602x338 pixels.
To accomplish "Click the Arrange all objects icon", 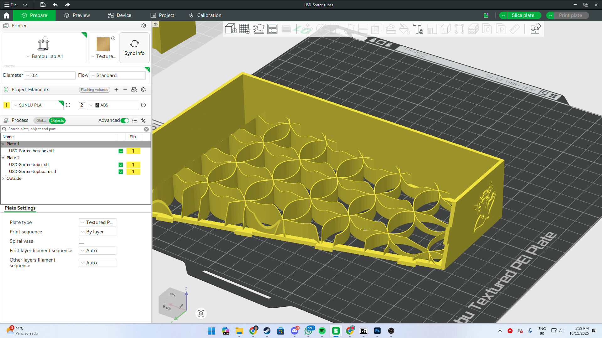I will (272, 29).
